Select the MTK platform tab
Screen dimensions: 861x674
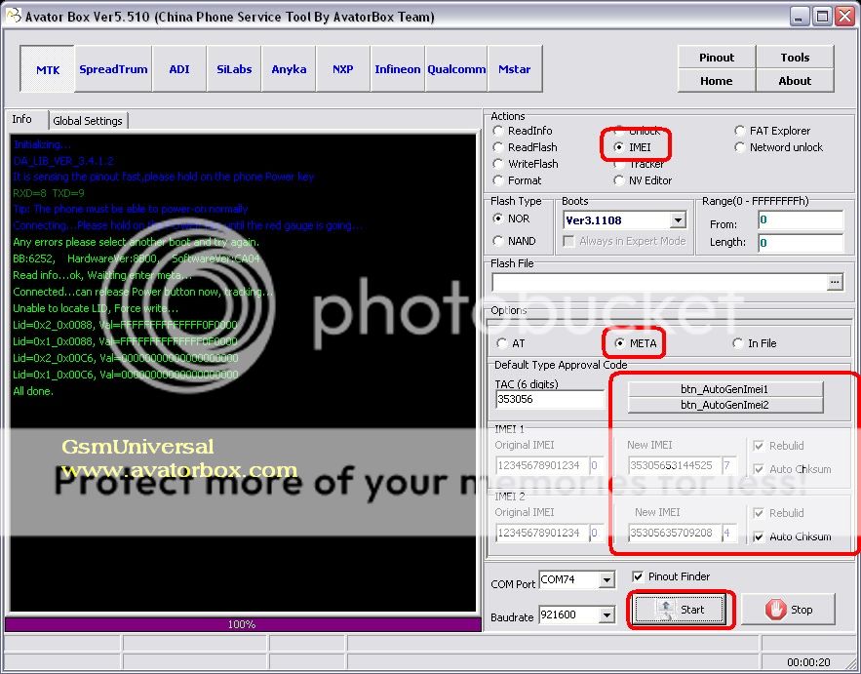click(x=47, y=69)
